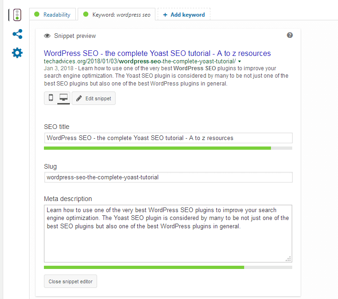Open the advanced settings gear icon
338x299 pixels.
pos(17,53)
